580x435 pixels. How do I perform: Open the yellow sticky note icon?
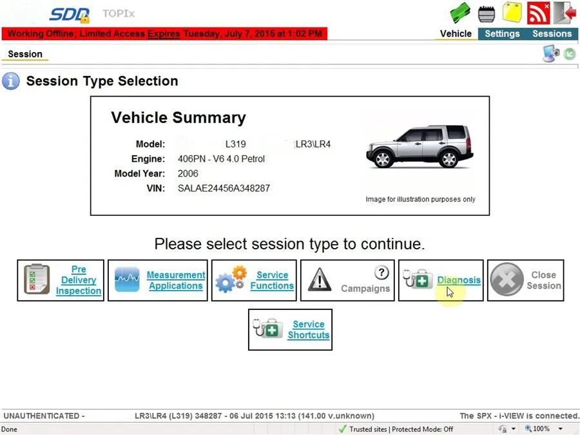(512, 12)
